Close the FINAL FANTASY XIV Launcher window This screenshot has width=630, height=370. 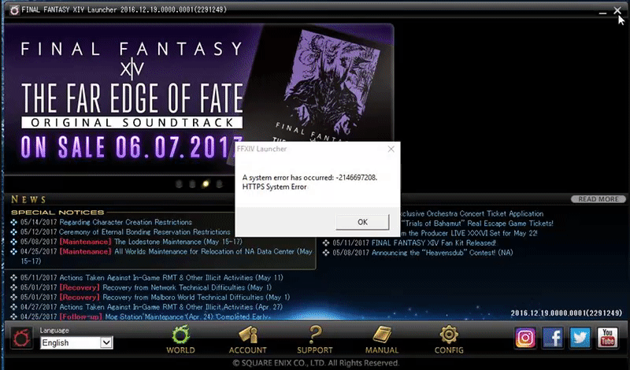[617, 11]
